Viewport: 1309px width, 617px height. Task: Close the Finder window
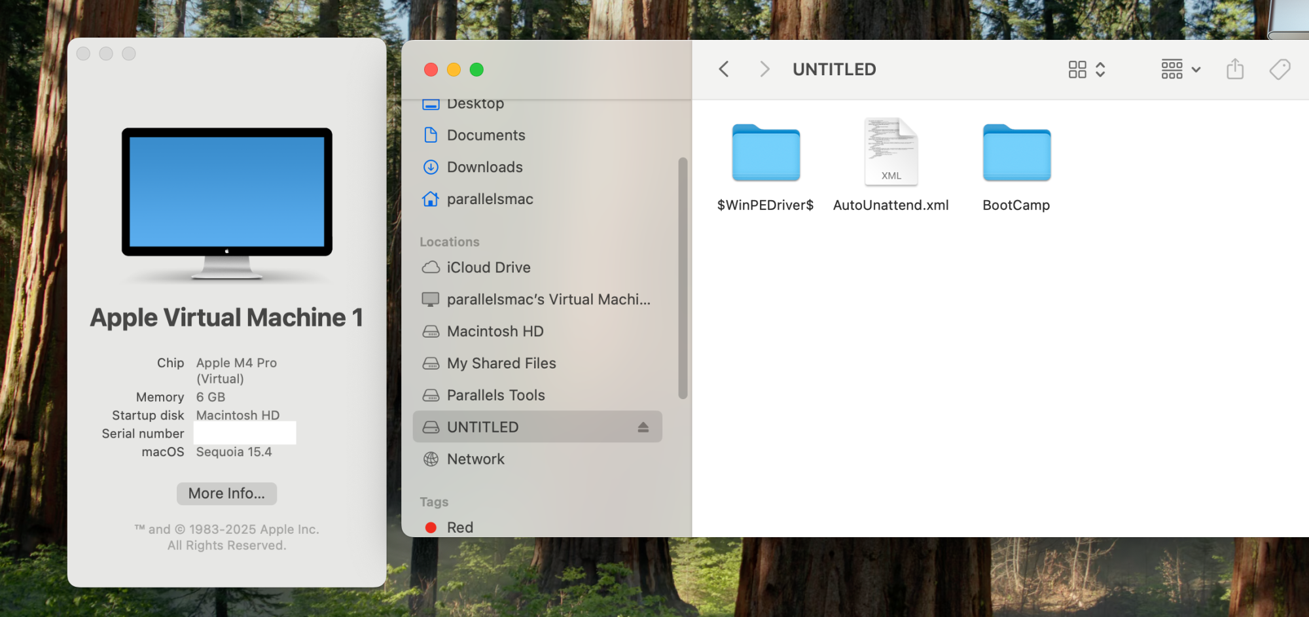click(431, 69)
